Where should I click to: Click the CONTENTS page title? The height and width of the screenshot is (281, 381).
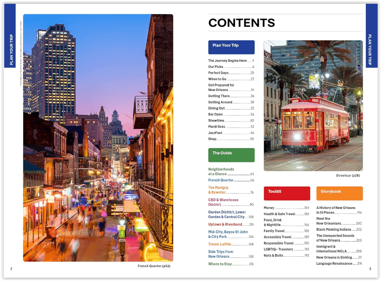pos(242,23)
